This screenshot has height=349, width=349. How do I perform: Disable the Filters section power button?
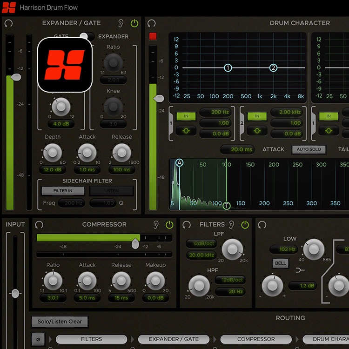point(245,225)
